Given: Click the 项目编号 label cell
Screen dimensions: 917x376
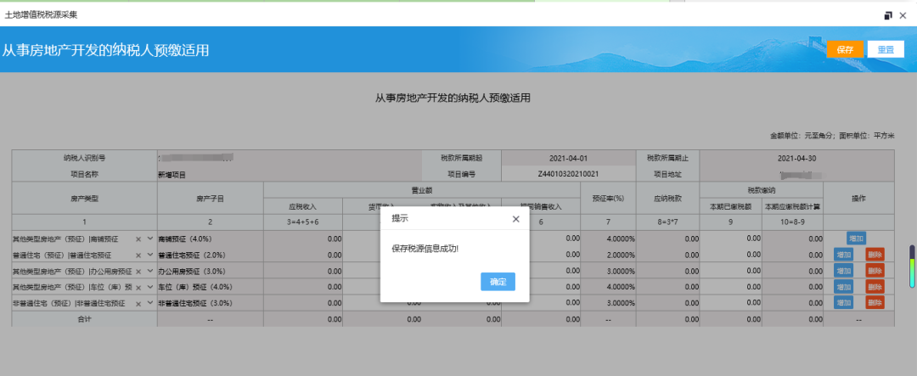Looking at the screenshot, I should 461,174.
